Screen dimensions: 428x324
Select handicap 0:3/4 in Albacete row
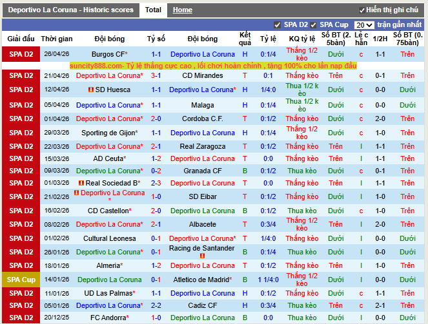268,224
